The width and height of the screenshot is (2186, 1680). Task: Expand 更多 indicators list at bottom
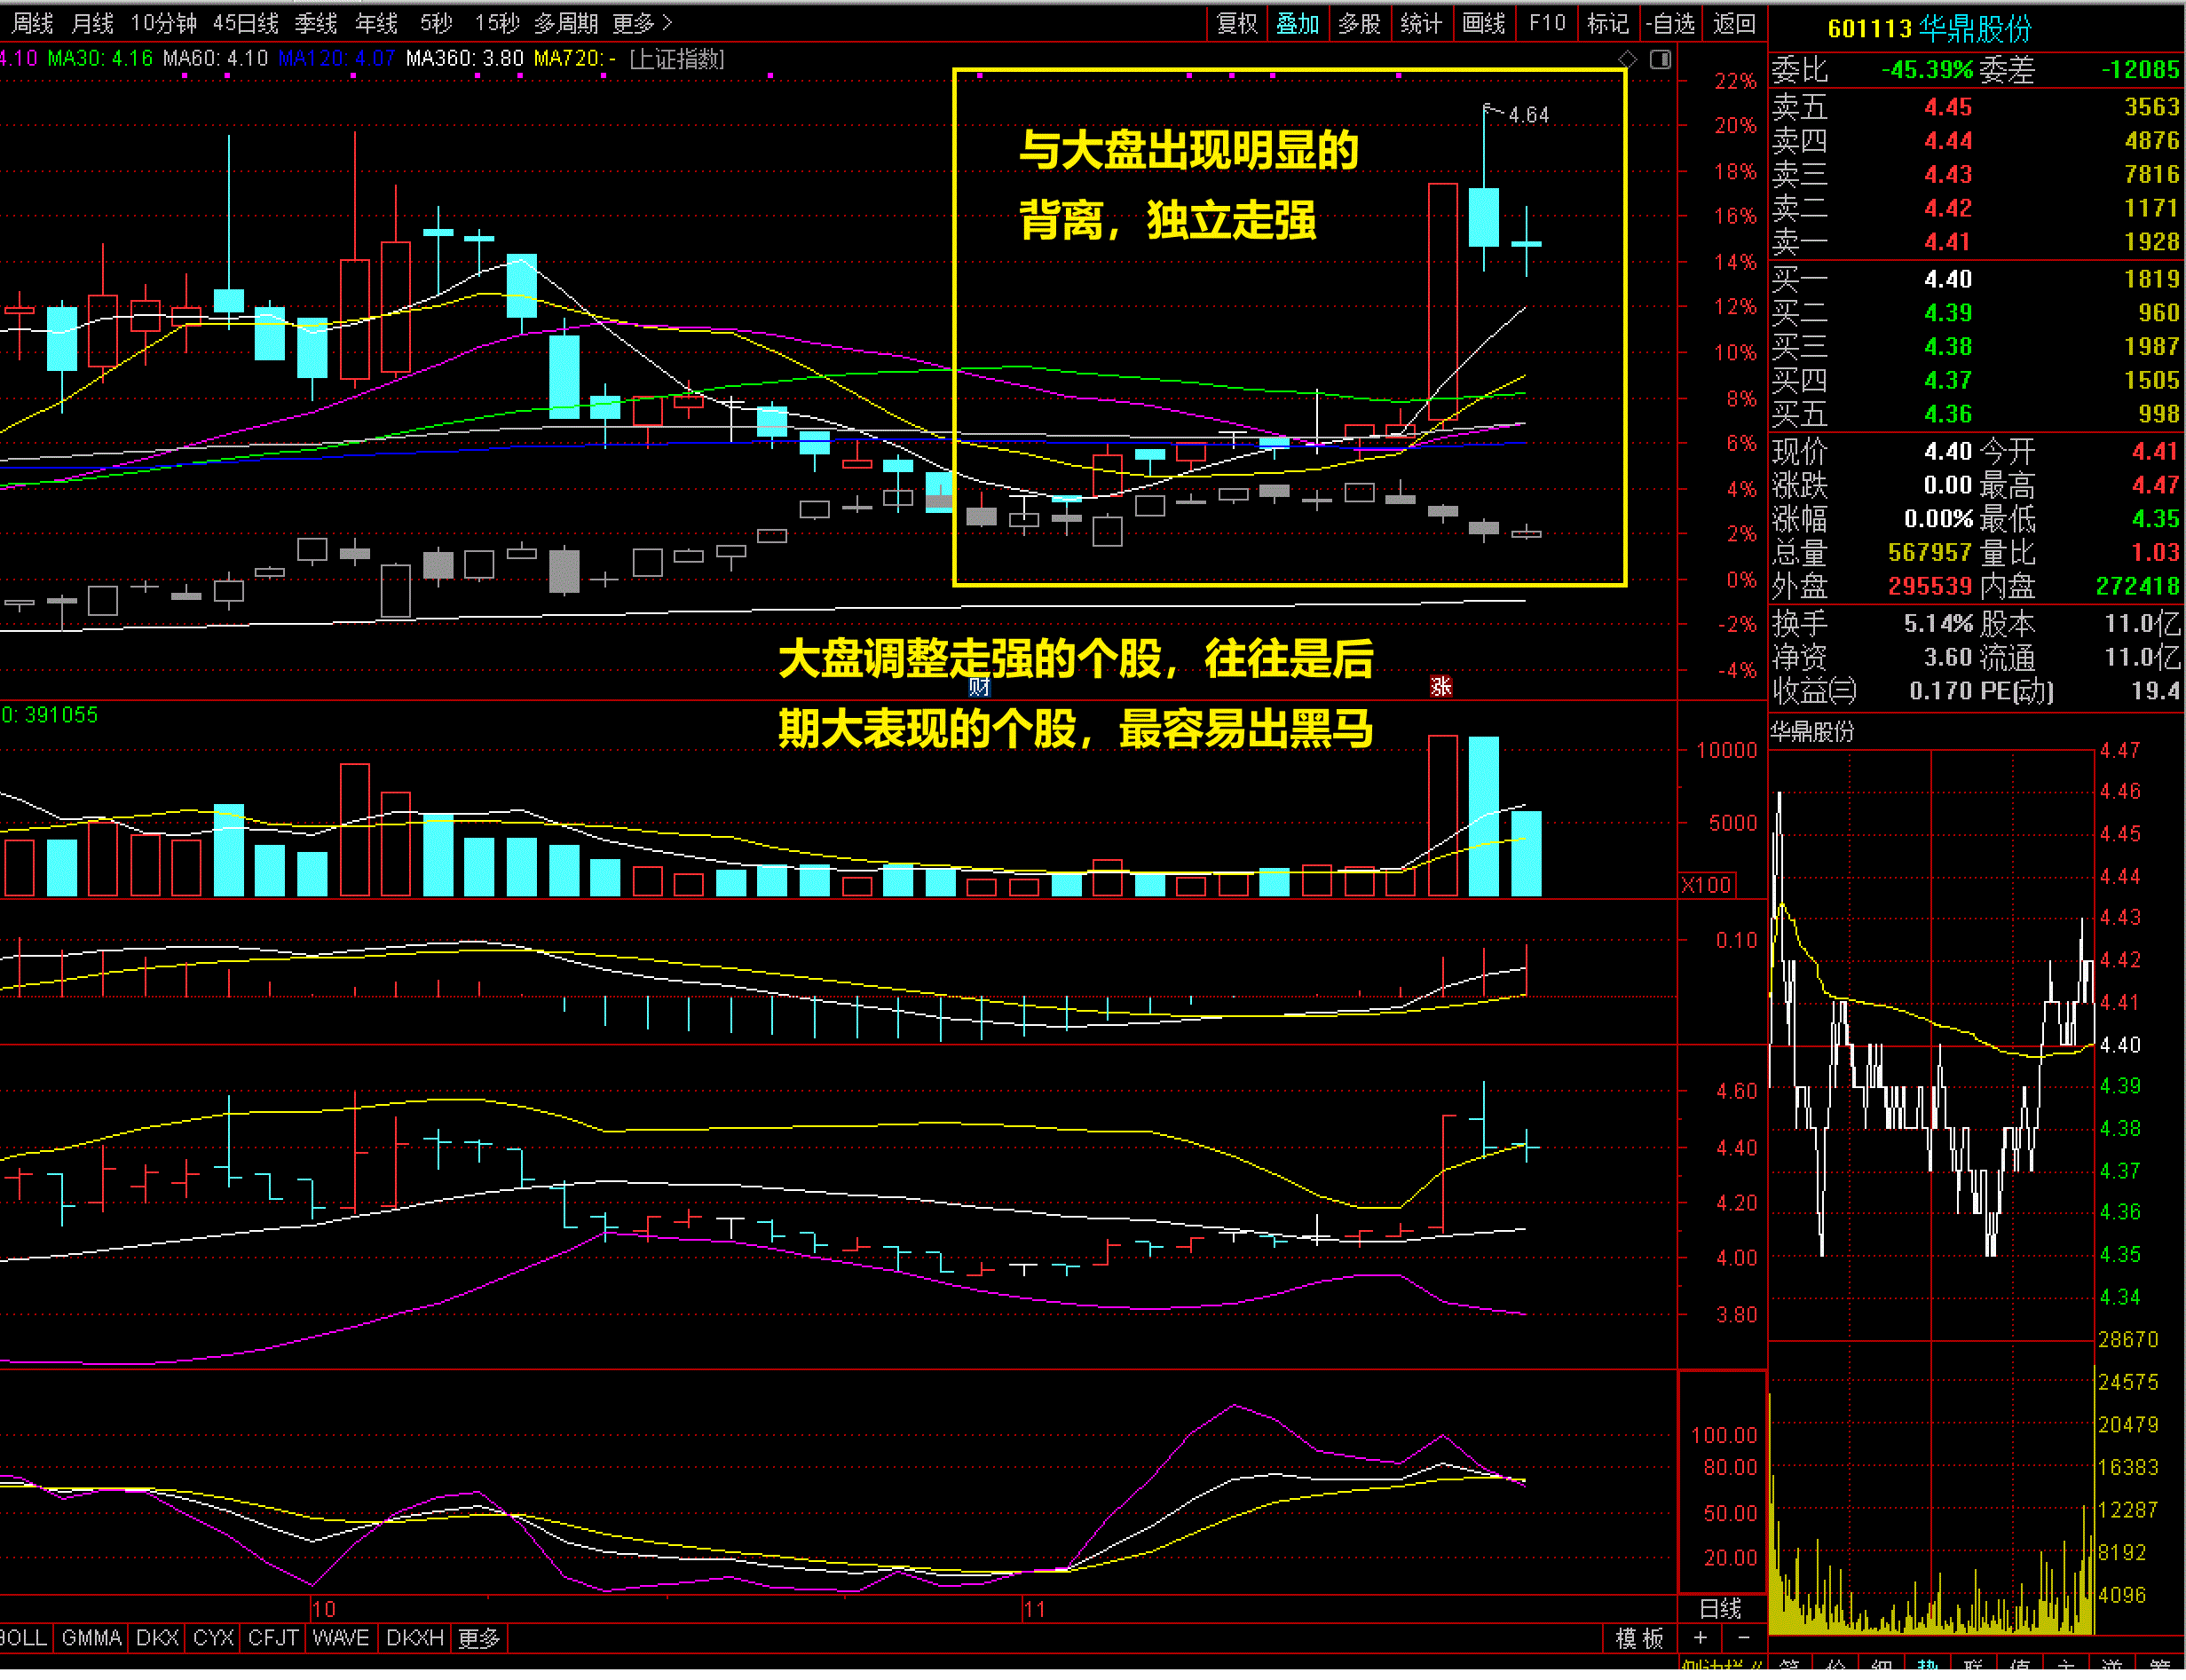coord(479,1638)
